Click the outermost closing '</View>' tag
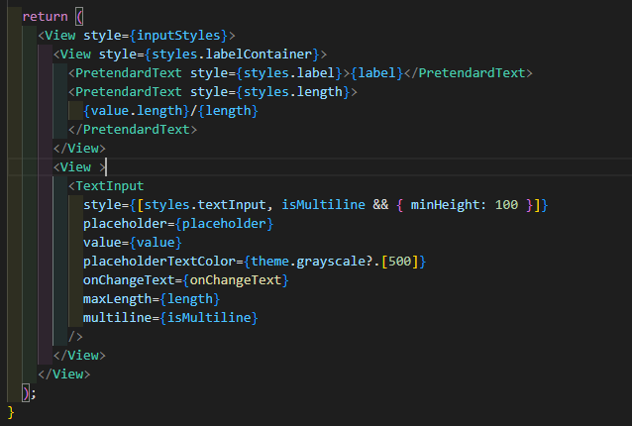 (64, 374)
